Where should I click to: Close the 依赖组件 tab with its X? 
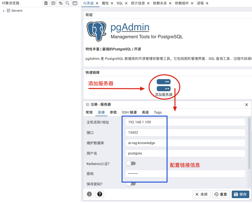pyautogui.click(x=192, y=3)
